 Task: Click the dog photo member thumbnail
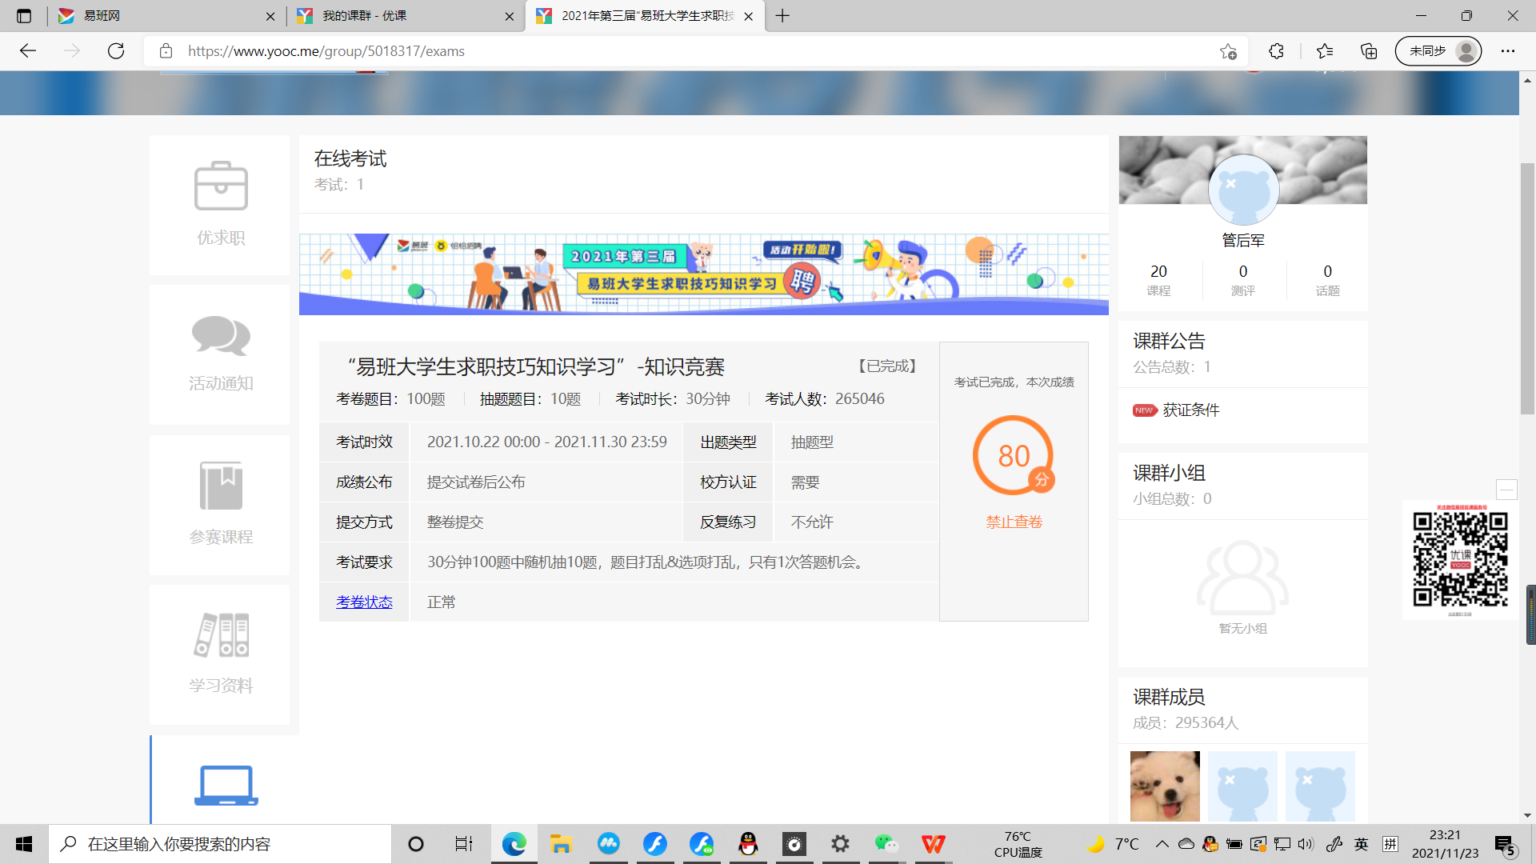click(1165, 786)
